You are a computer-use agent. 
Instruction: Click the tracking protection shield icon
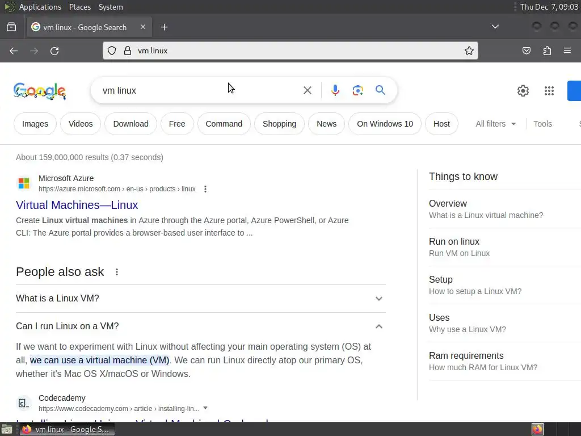click(x=112, y=51)
